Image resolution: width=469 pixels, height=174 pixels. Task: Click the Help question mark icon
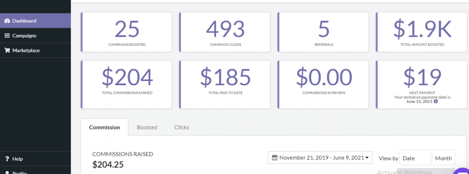[x=7, y=159]
